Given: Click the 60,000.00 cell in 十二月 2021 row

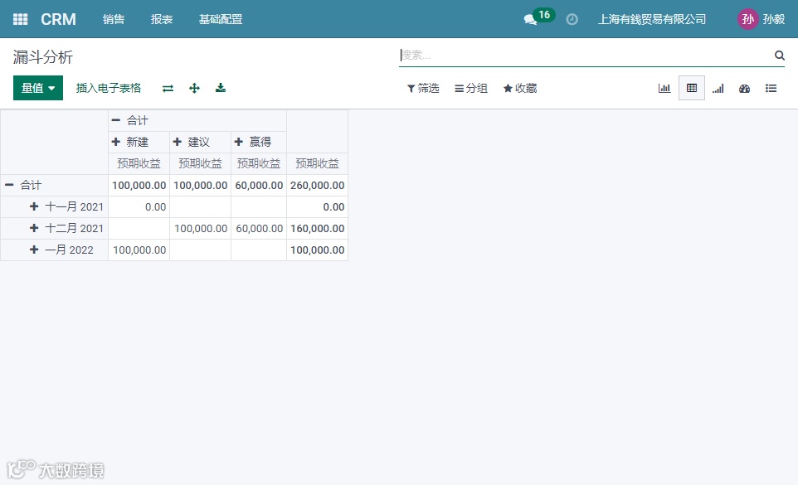Looking at the screenshot, I should pyautogui.click(x=259, y=228).
